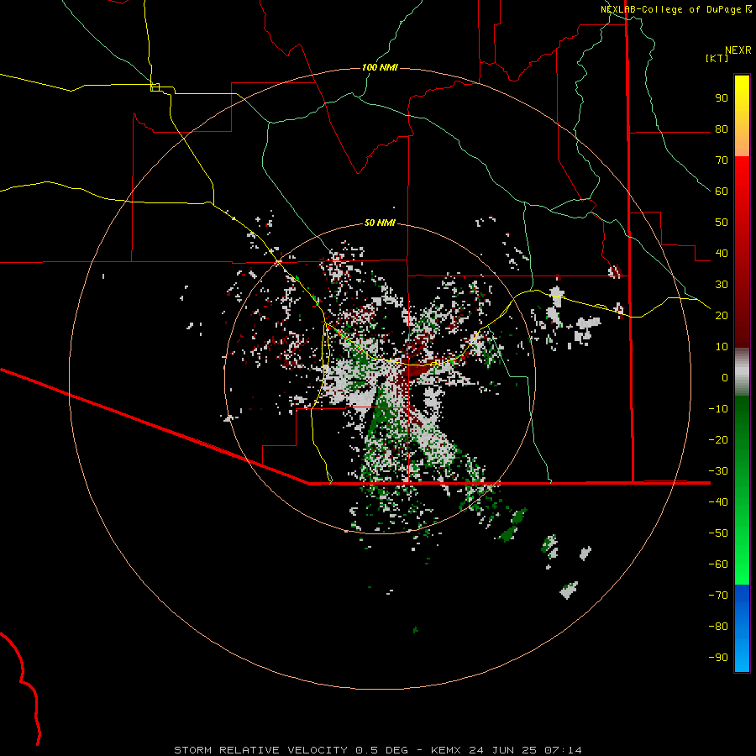Click the STORM RELATIVE VELOCITY caption text
The image size is (756, 756).
click(260, 750)
